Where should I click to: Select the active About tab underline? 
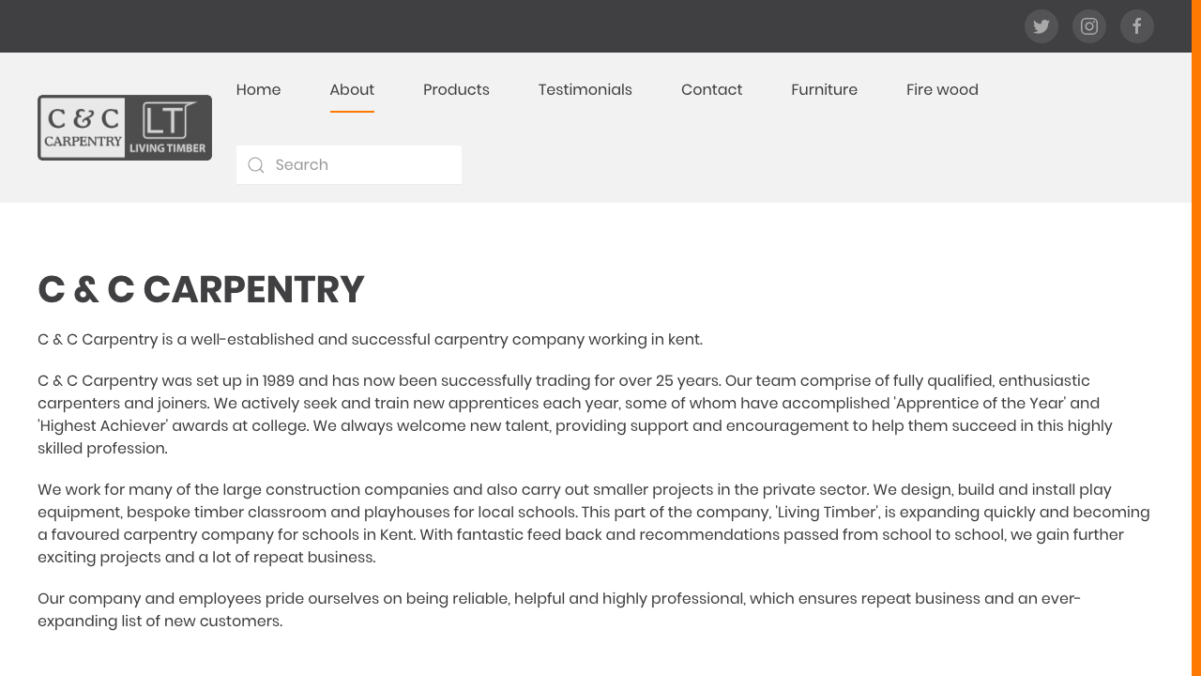(x=352, y=111)
